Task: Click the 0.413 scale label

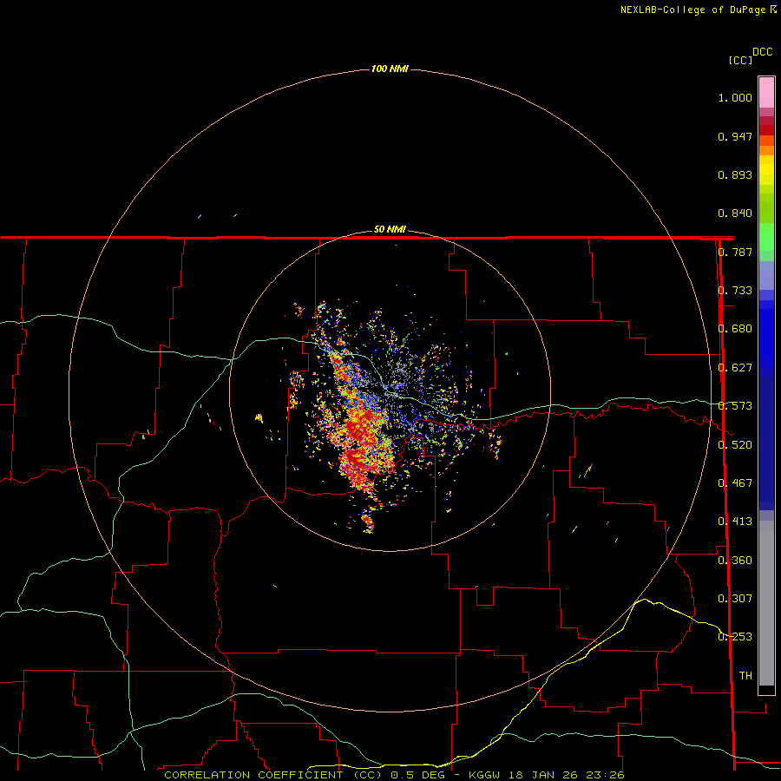Action: pyautogui.click(x=735, y=522)
